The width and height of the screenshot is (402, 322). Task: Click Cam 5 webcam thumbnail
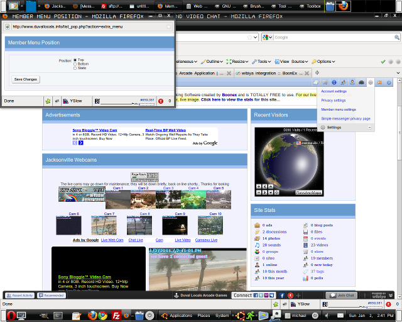pos(218,199)
